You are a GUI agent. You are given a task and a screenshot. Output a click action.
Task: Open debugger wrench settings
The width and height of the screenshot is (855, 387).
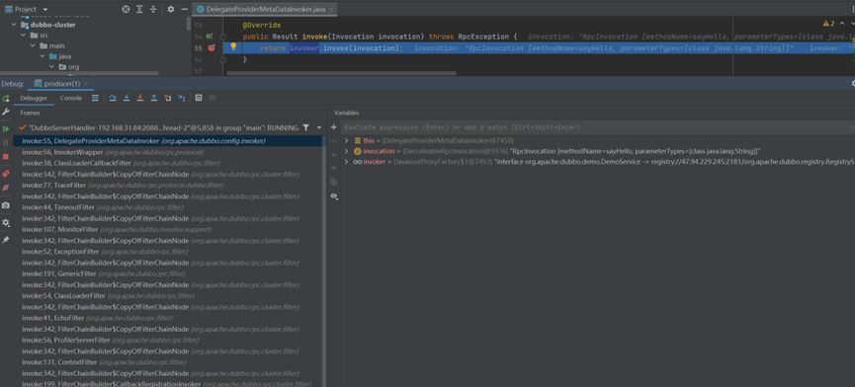click(6, 112)
